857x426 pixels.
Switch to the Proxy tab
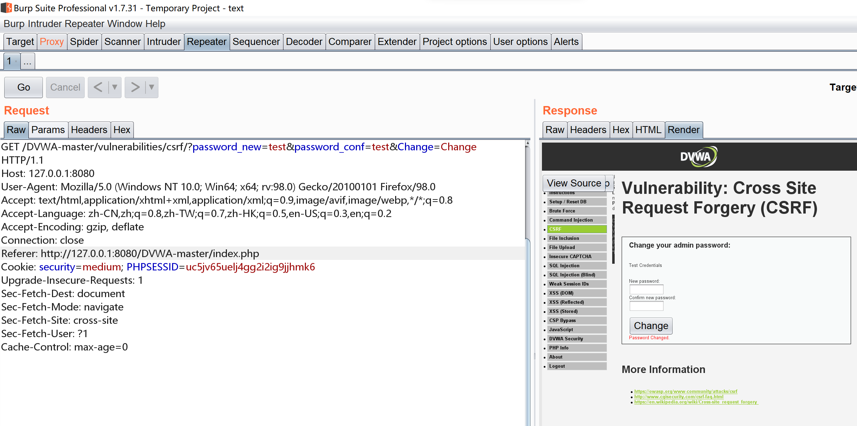[x=52, y=42]
